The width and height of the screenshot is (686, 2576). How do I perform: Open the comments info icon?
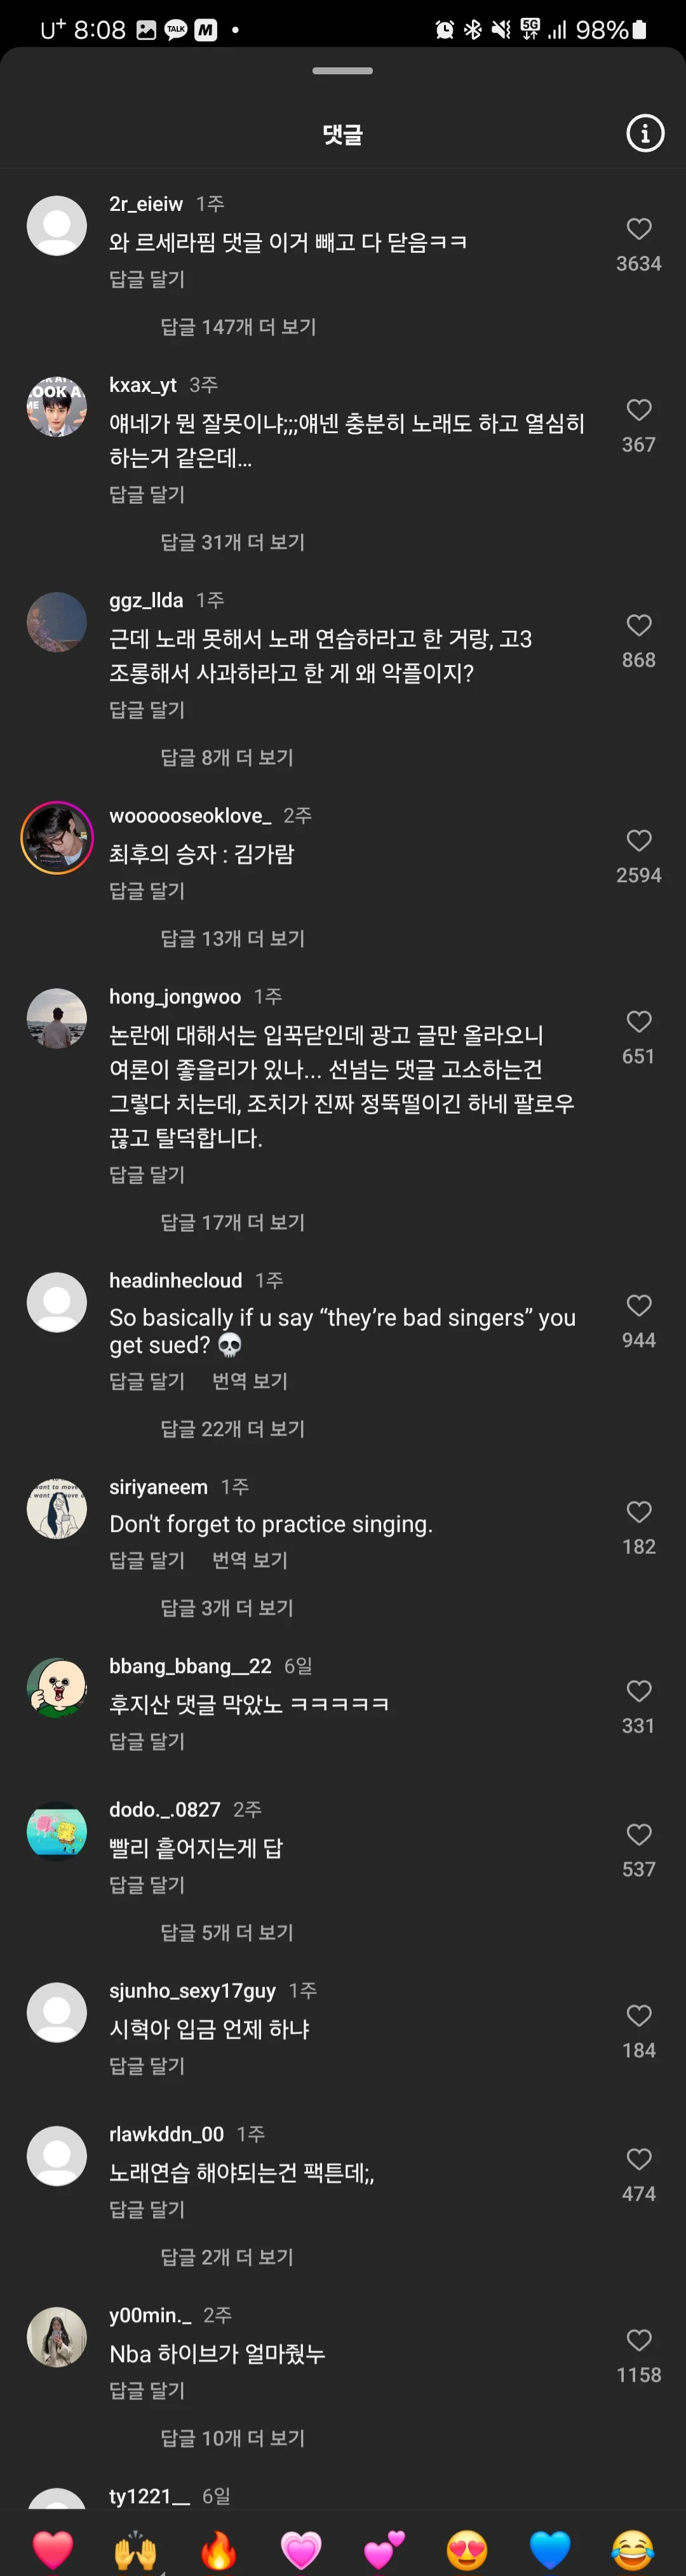point(644,133)
